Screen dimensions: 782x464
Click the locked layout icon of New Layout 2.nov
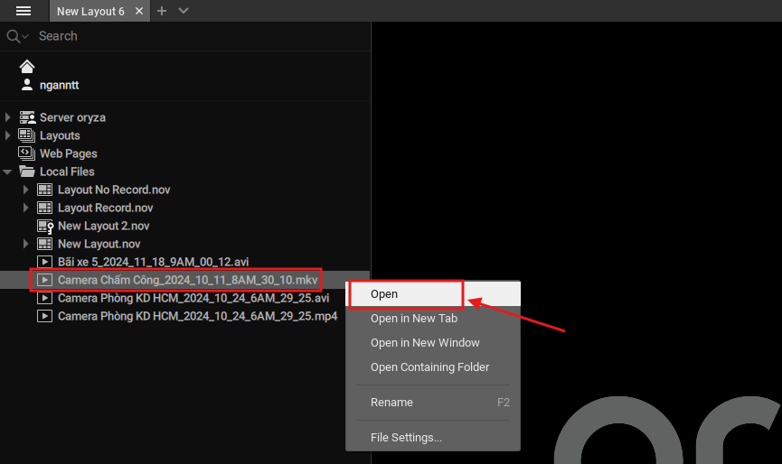point(45,227)
